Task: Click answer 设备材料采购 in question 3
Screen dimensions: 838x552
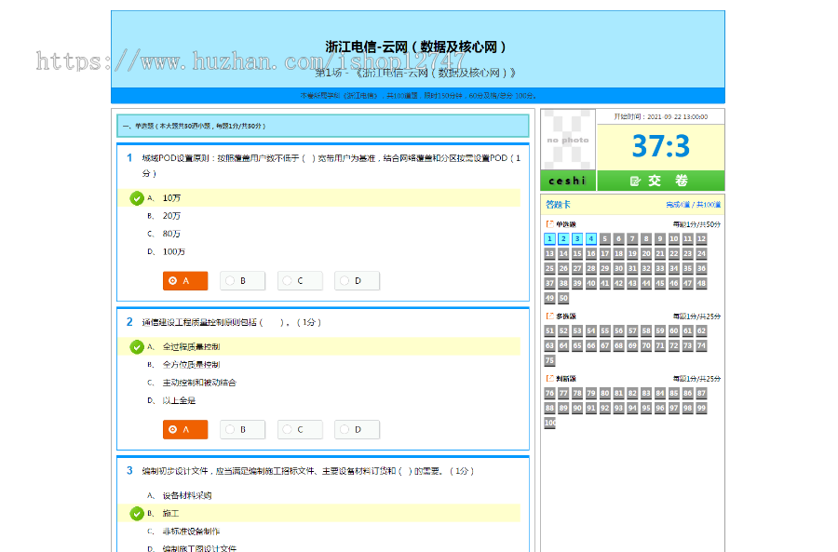Action: point(187,495)
